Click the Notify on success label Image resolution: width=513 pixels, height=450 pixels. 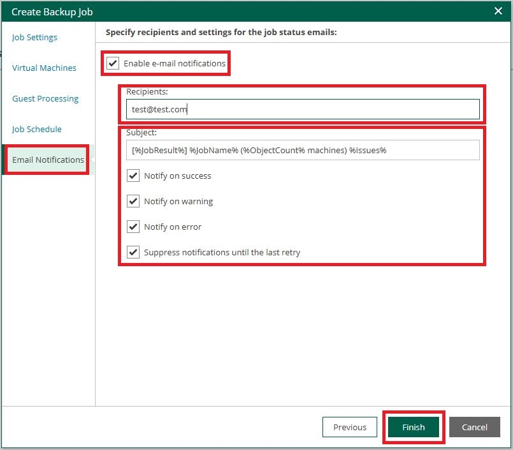(178, 176)
